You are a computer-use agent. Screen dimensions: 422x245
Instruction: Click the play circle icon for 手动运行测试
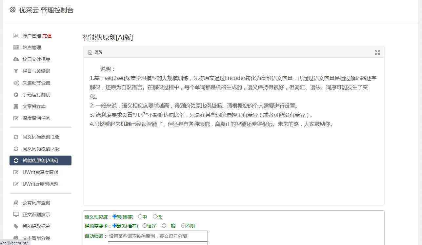pyautogui.click(x=16, y=95)
